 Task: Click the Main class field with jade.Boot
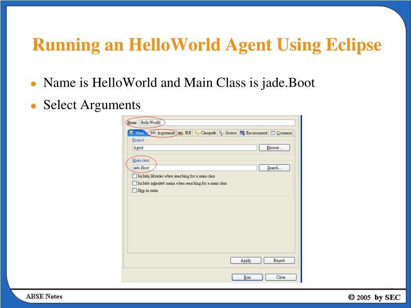point(194,168)
